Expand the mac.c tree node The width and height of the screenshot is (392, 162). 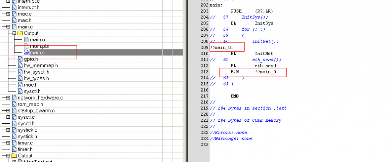(8, 14)
